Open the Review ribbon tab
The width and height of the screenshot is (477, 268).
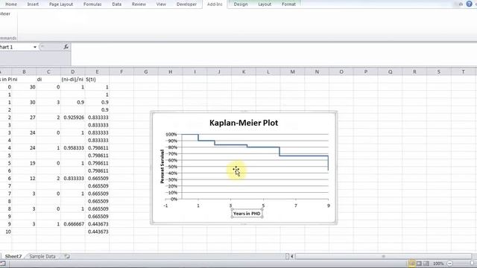[x=139, y=4]
